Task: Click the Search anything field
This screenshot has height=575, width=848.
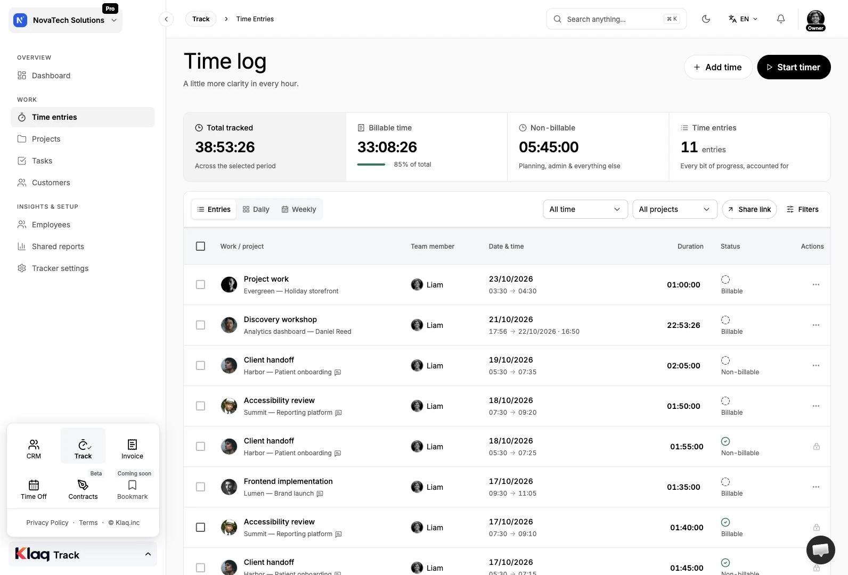Action: coord(616,19)
